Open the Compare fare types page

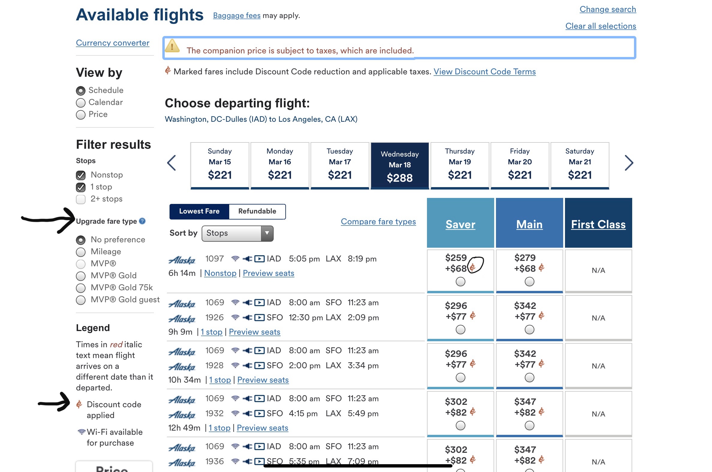(378, 222)
